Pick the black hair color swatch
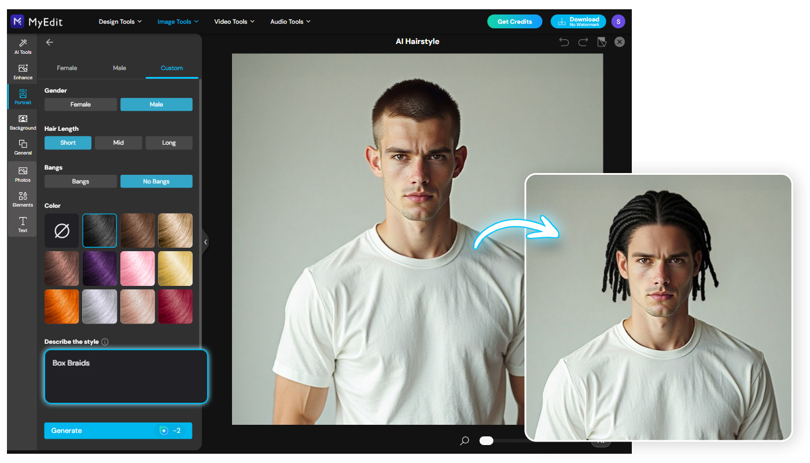The height and width of the screenshot is (463, 810). coord(100,231)
